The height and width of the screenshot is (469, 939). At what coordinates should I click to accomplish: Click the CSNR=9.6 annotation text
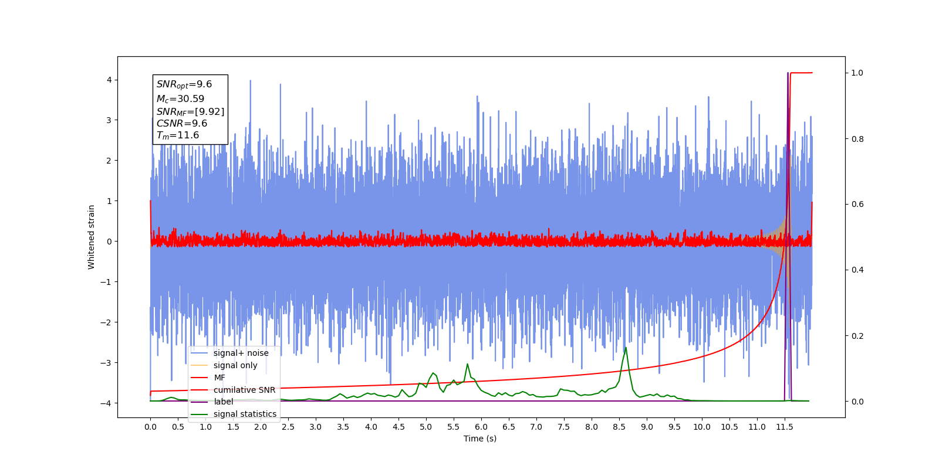coord(182,123)
